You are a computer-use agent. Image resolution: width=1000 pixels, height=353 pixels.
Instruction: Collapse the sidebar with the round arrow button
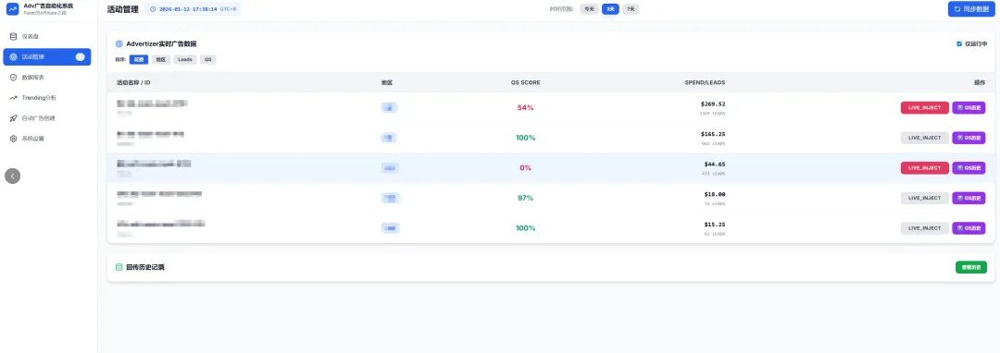(x=13, y=176)
